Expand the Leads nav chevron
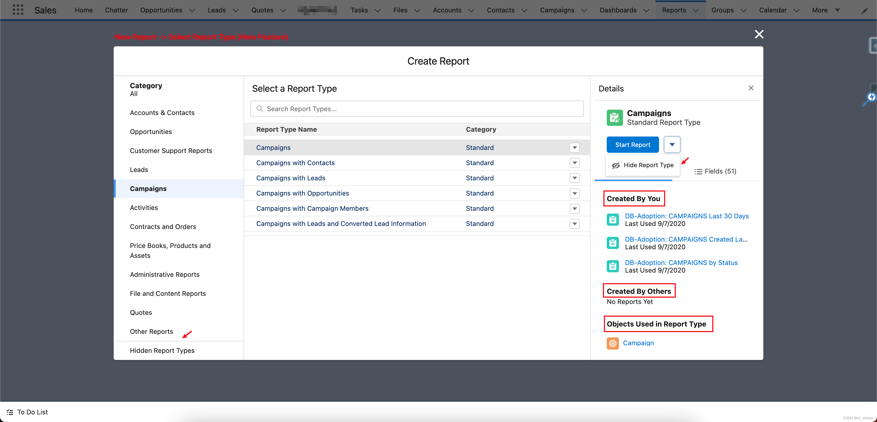 tap(235, 11)
